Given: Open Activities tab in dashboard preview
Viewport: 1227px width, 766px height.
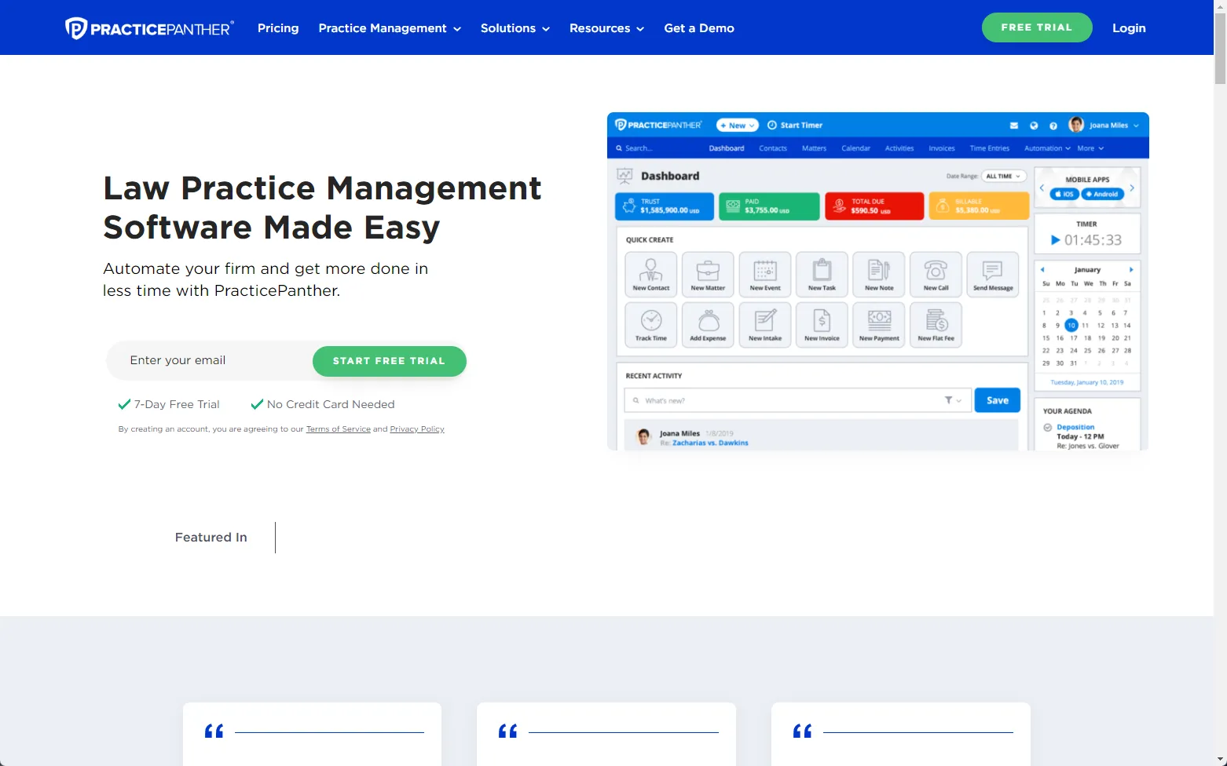Looking at the screenshot, I should tap(899, 148).
